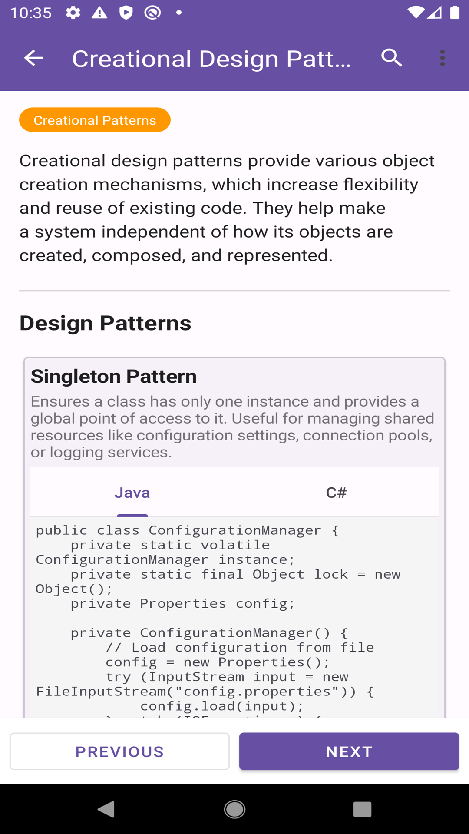Tap the warning triangle status icon
Viewport: 469px width, 834px height.
[x=99, y=13]
